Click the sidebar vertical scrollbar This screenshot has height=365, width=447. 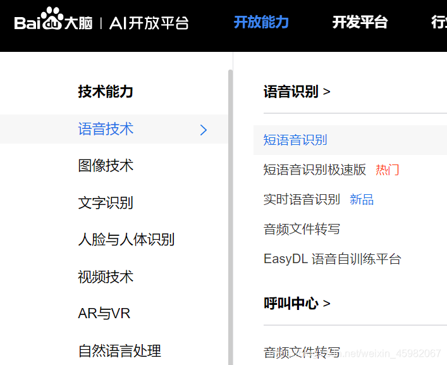click(230, 217)
